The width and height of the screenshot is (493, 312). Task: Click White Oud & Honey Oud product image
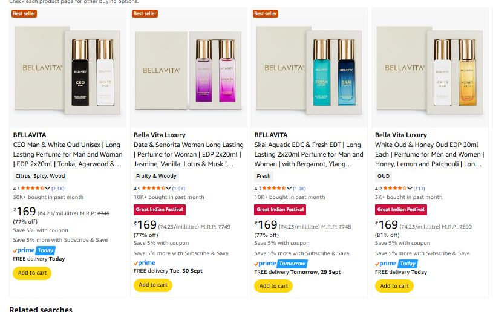(x=429, y=68)
